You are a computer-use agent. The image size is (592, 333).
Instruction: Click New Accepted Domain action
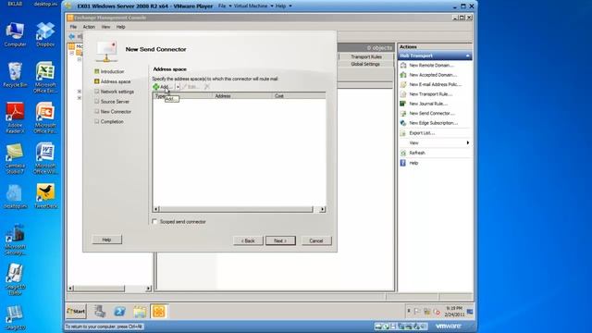[433, 75]
